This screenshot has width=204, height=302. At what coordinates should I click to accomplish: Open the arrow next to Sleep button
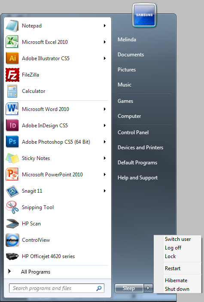pos(148,288)
